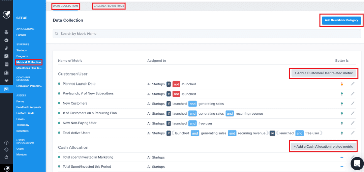Open the settings gear icon in left rail
Screen dimensions: 364x172
click(x=6, y=149)
